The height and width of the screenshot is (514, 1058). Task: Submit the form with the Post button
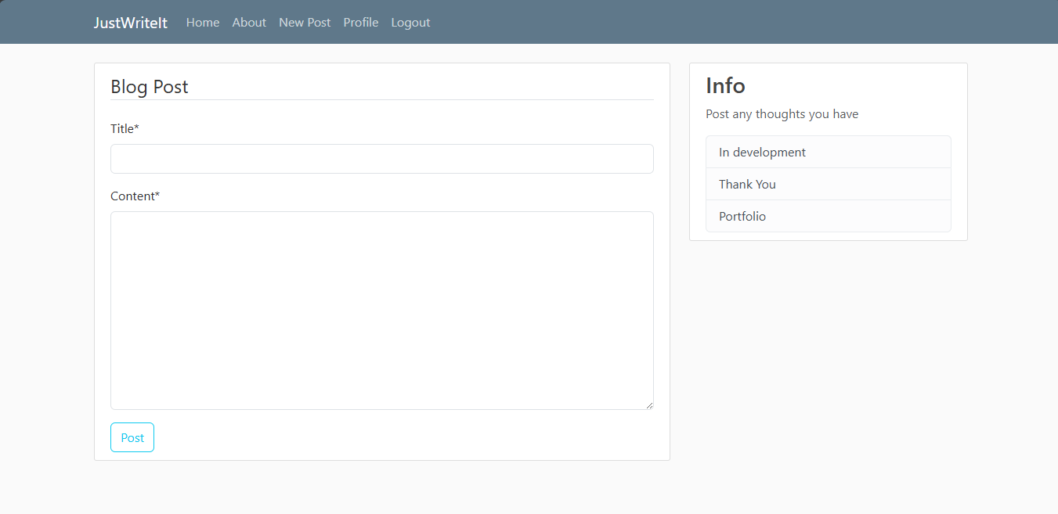tap(132, 437)
